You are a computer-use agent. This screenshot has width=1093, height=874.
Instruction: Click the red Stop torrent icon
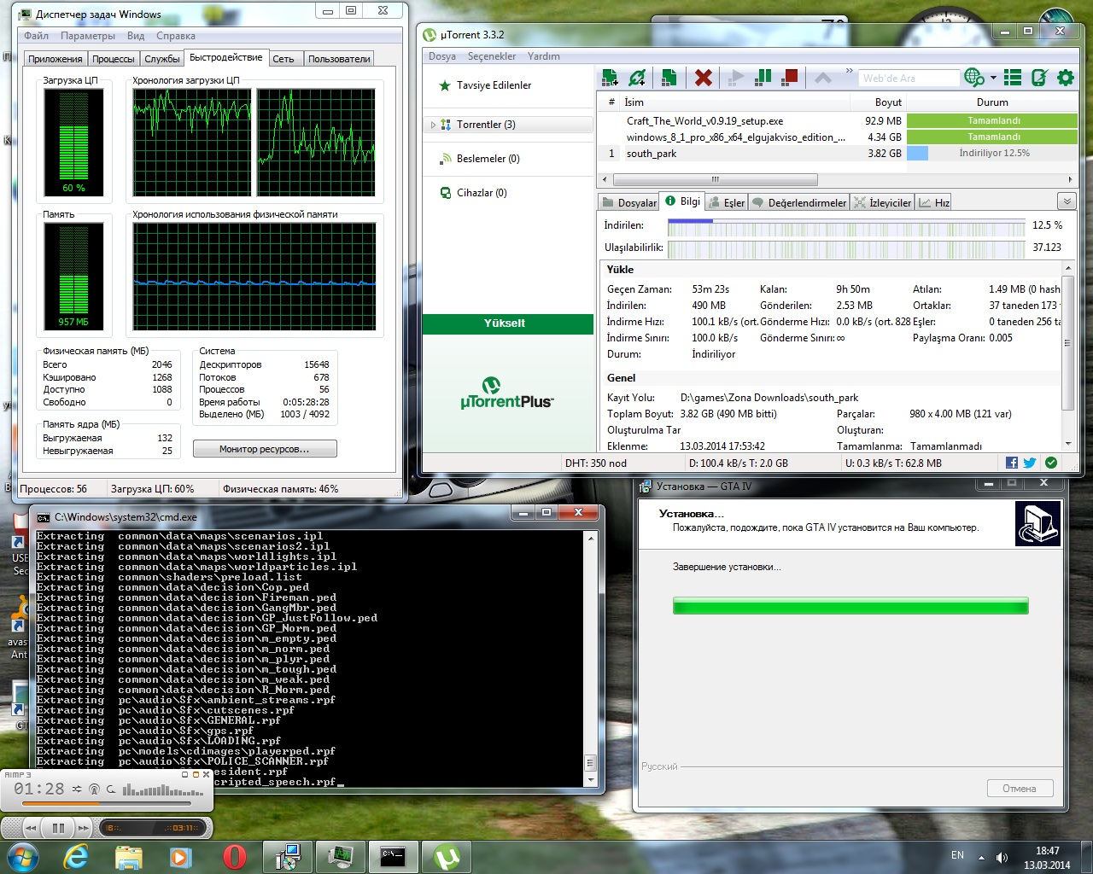(790, 78)
